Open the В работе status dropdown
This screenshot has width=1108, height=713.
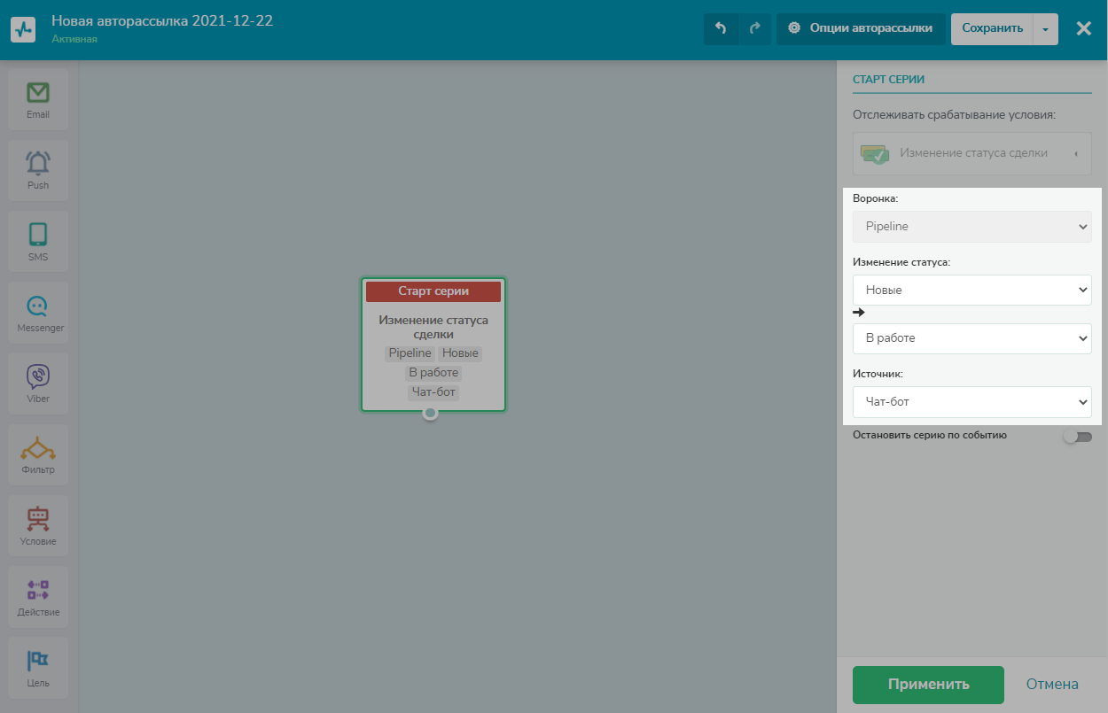coord(972,338)
